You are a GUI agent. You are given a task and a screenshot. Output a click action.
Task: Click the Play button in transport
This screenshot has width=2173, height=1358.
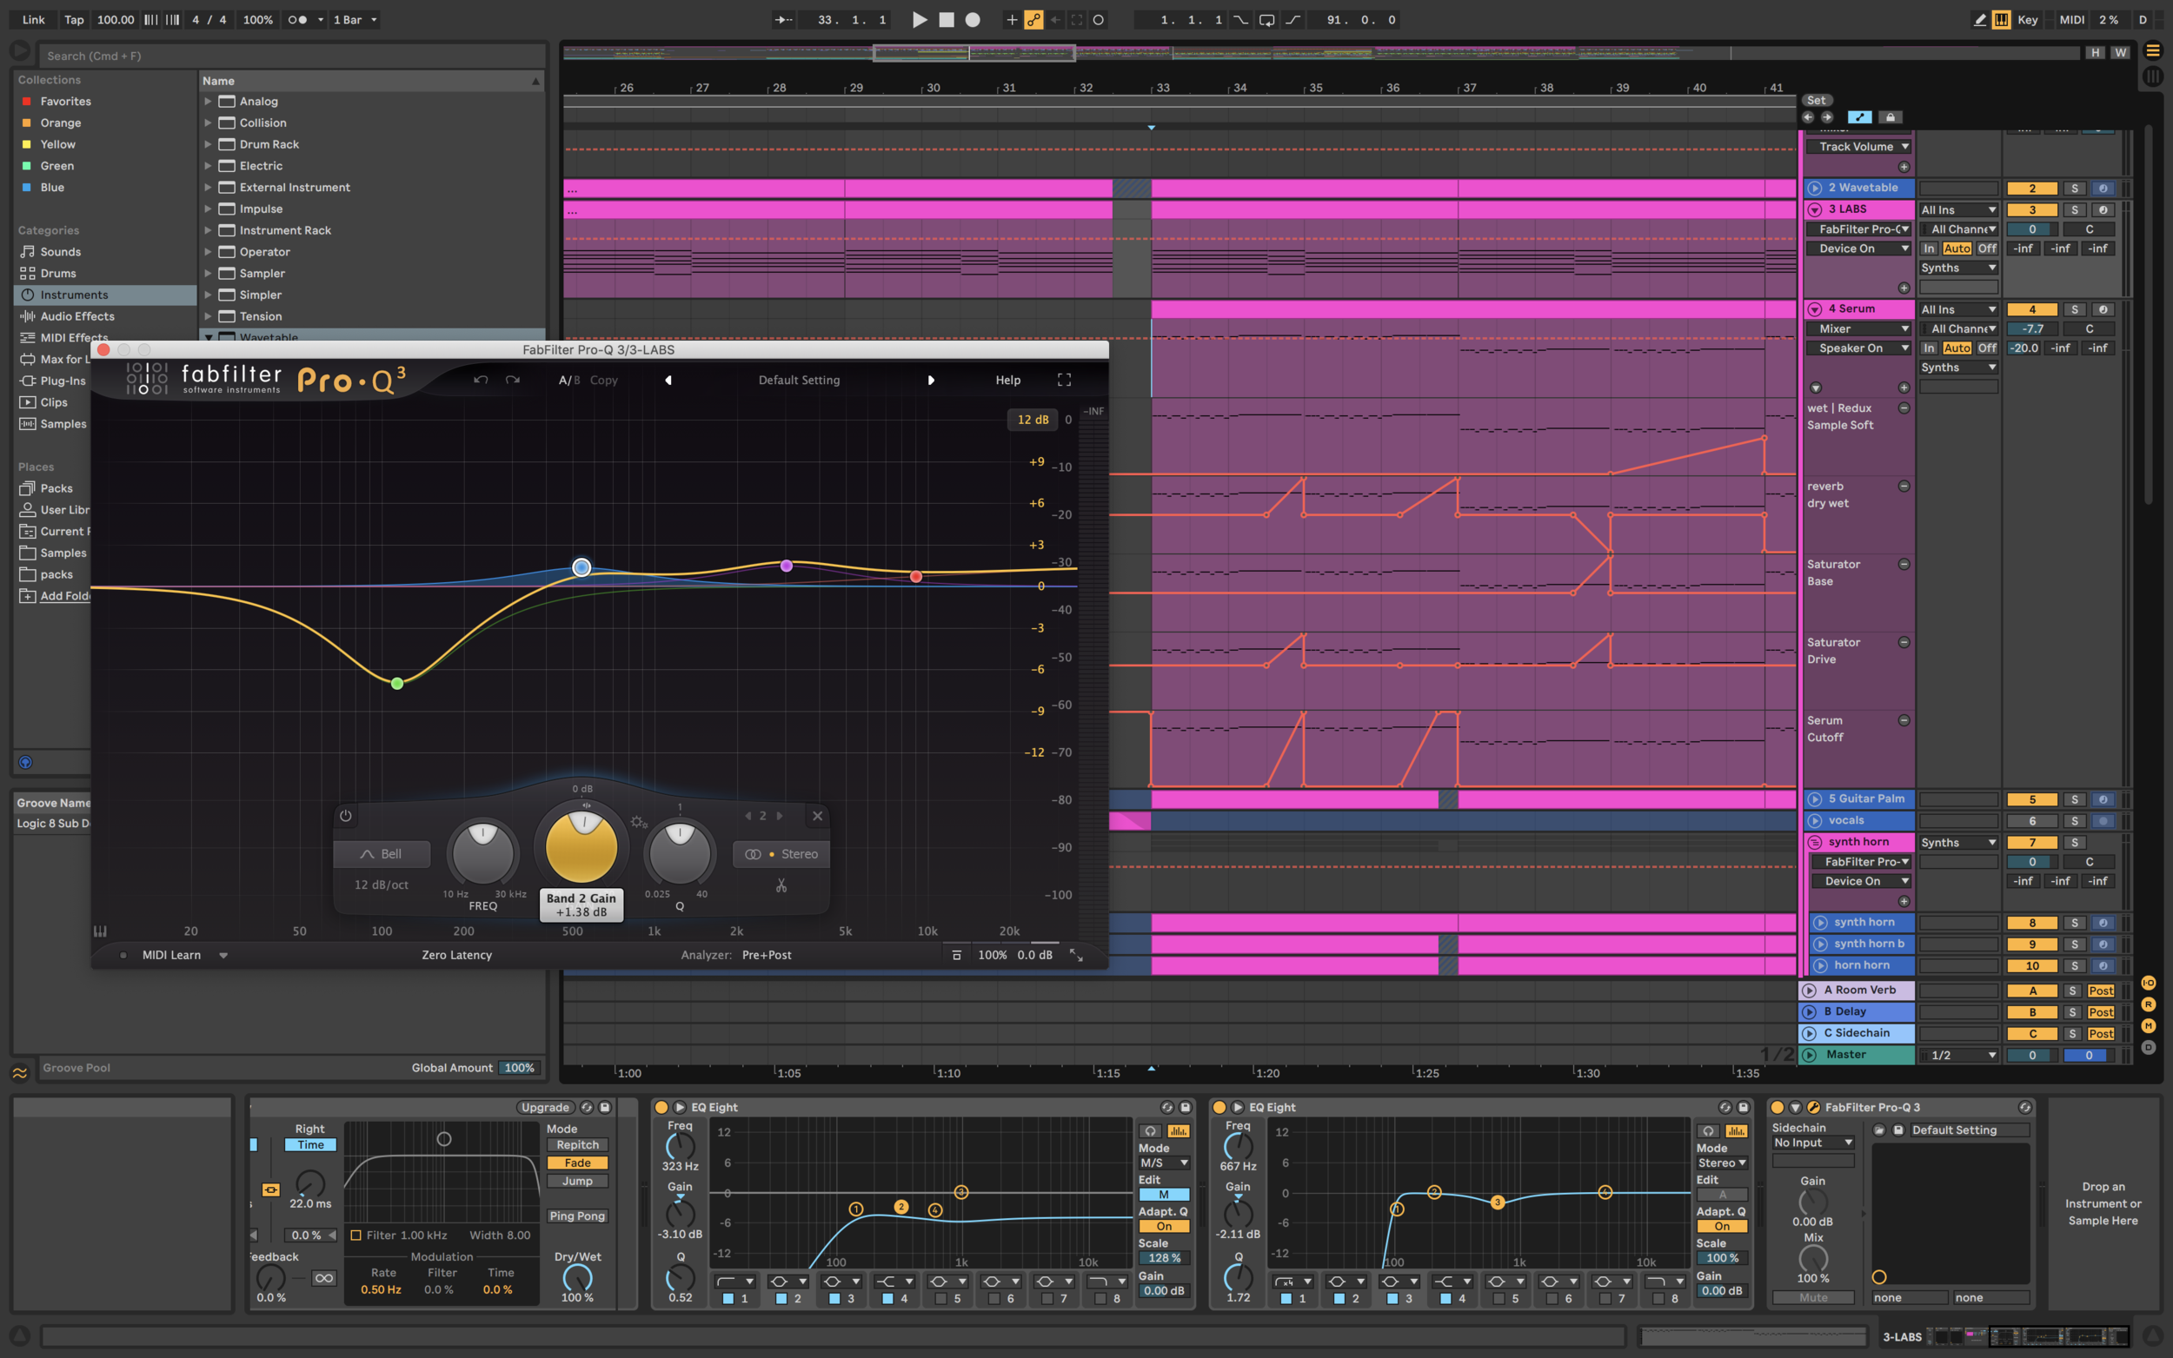click(x=919, y=20)
